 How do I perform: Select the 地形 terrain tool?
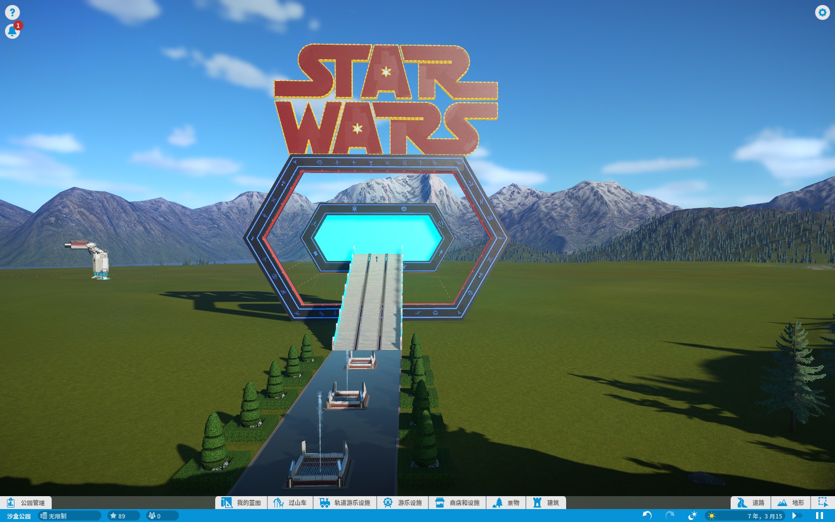pyautogui.click(x=791, y=503)
